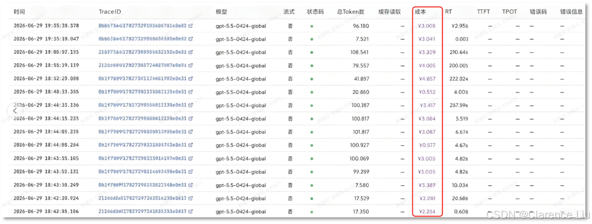
Task: Click green status dot in 96.180 token row
Action: pos(312,26)
